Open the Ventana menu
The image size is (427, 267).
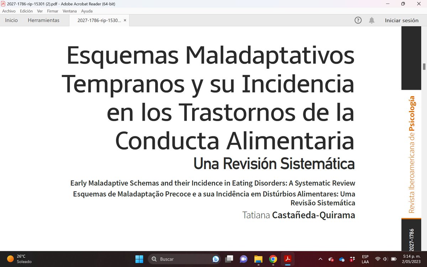pos(70,11)
